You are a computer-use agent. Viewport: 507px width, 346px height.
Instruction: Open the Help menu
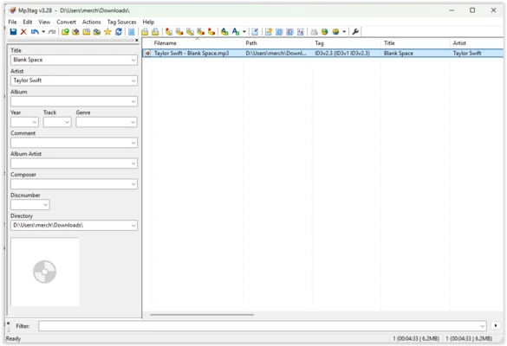[148, 22]
